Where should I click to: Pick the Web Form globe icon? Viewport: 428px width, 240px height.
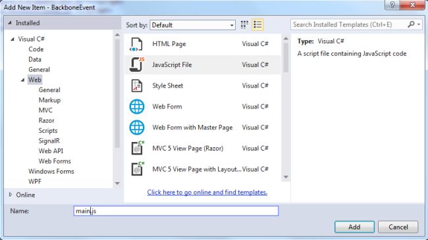point(137,107)
